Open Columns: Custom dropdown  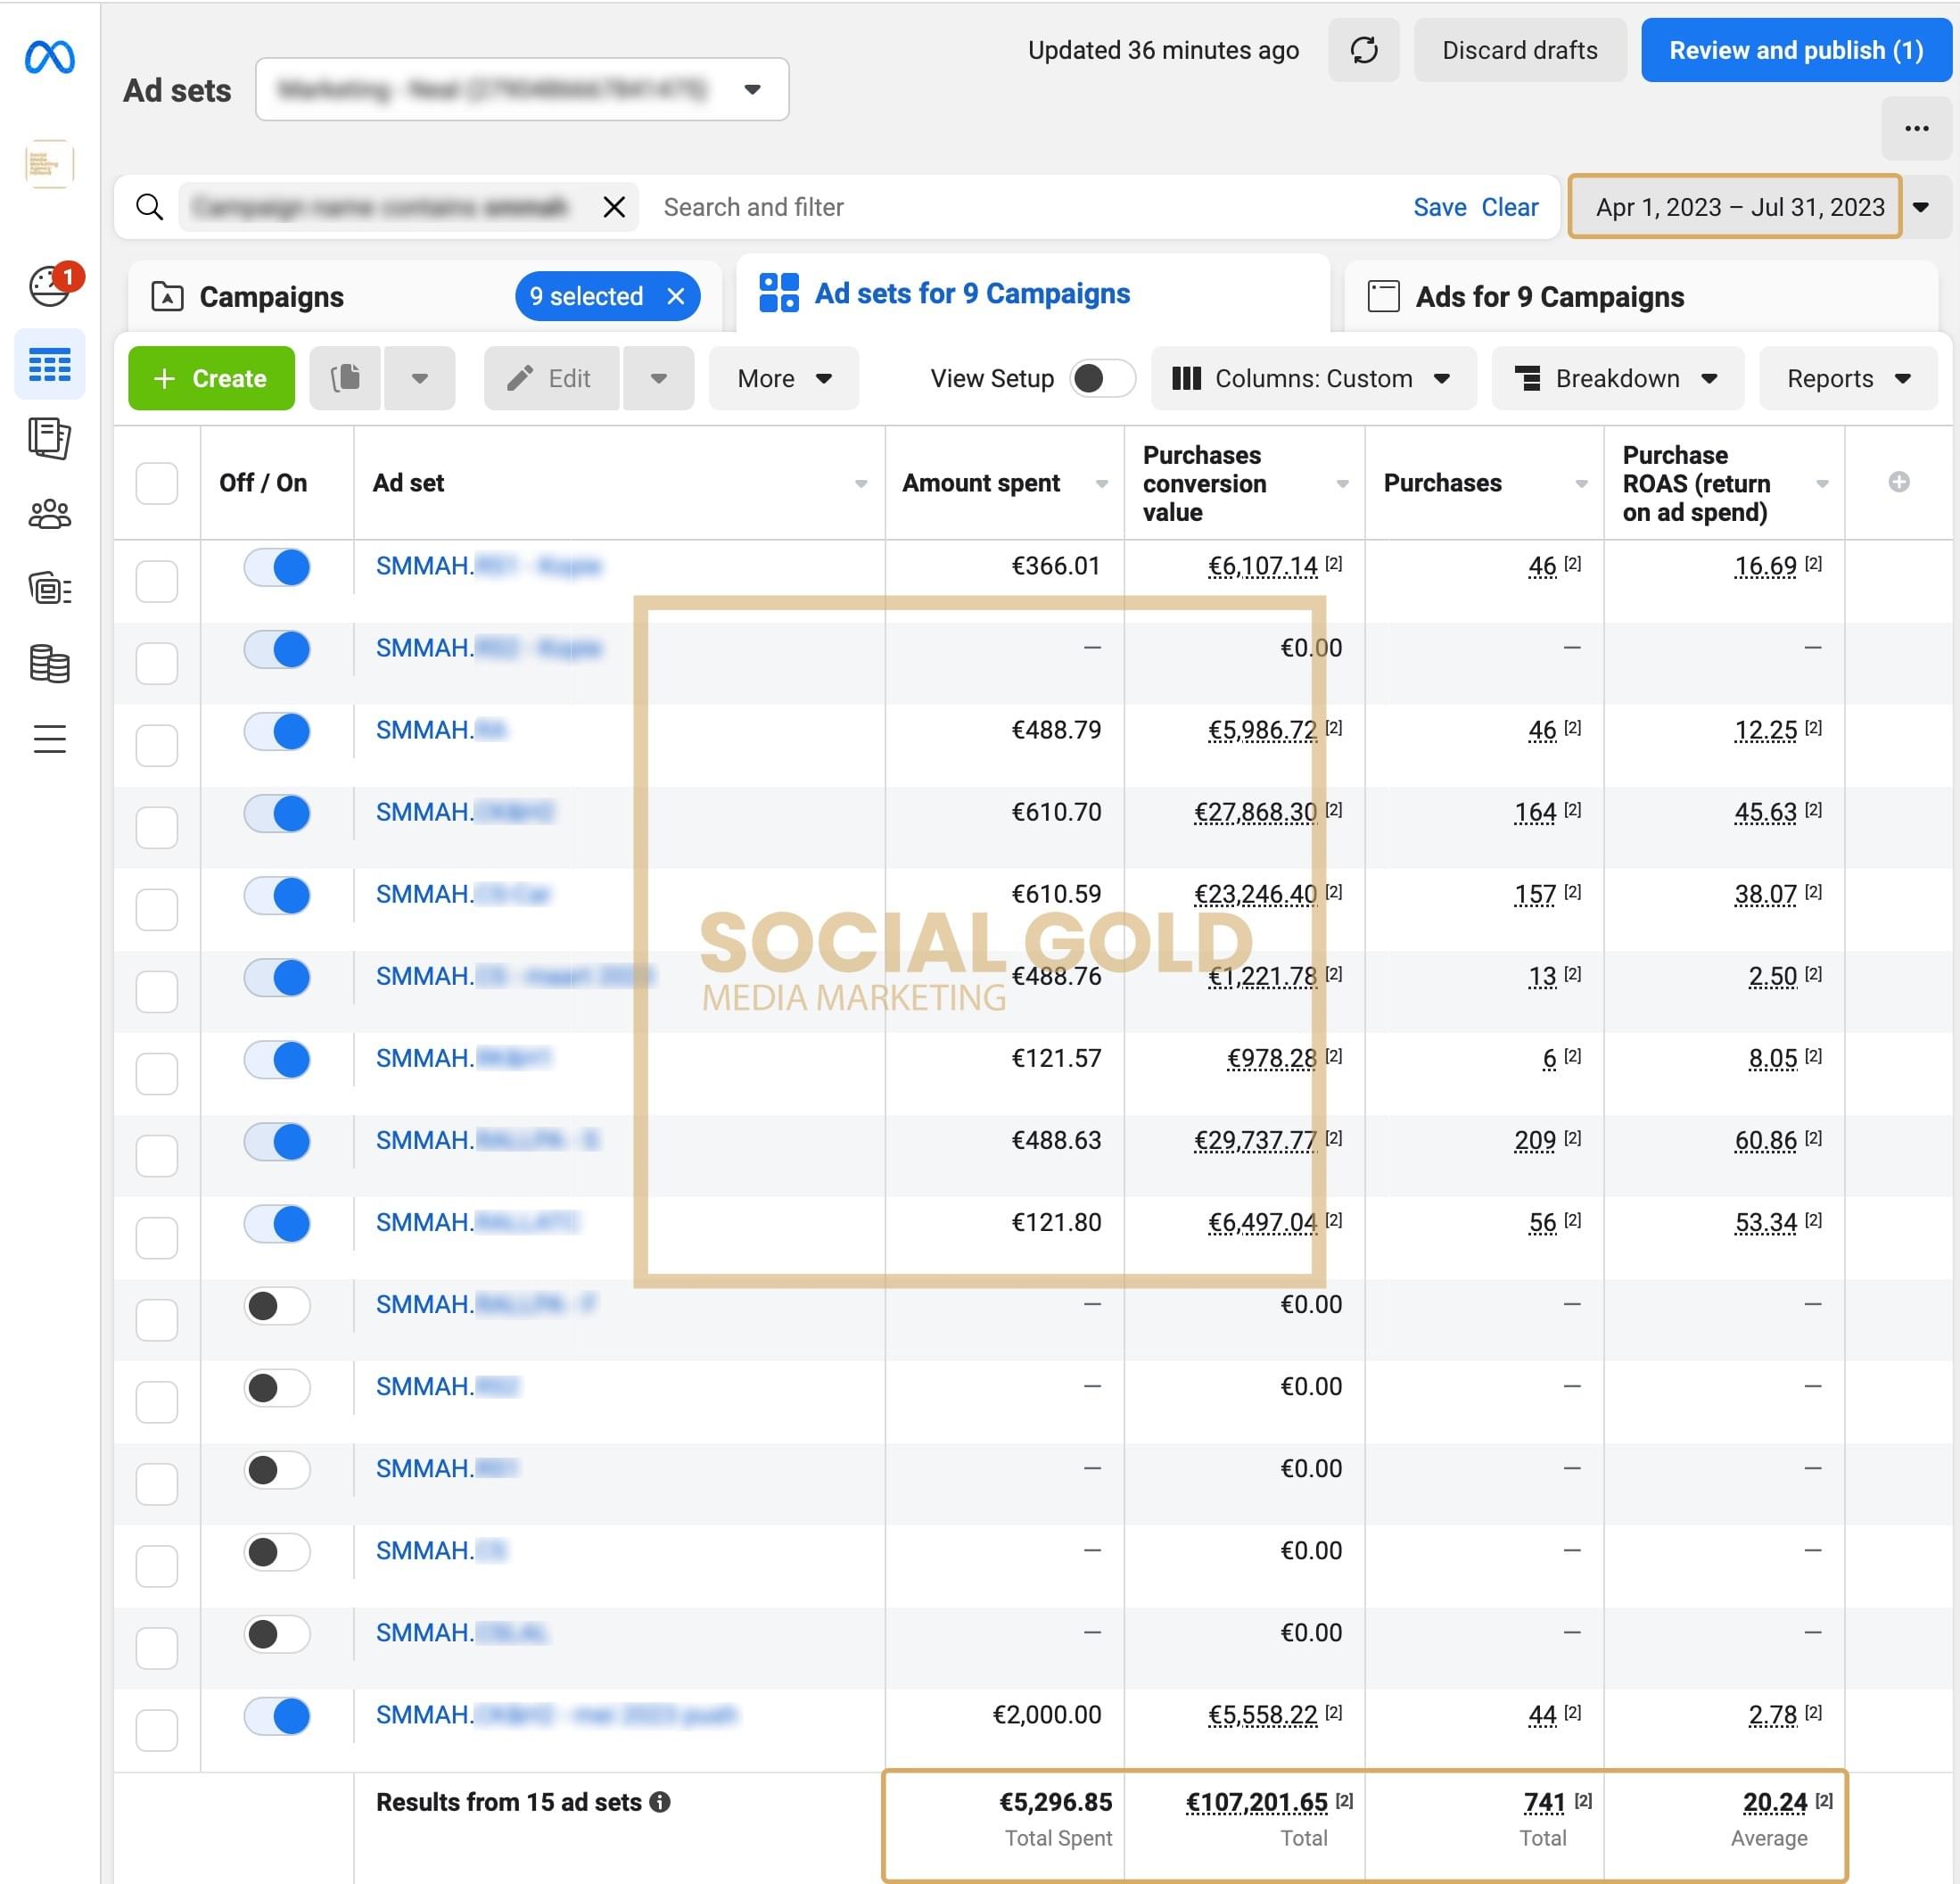[x=1313, y=378]
